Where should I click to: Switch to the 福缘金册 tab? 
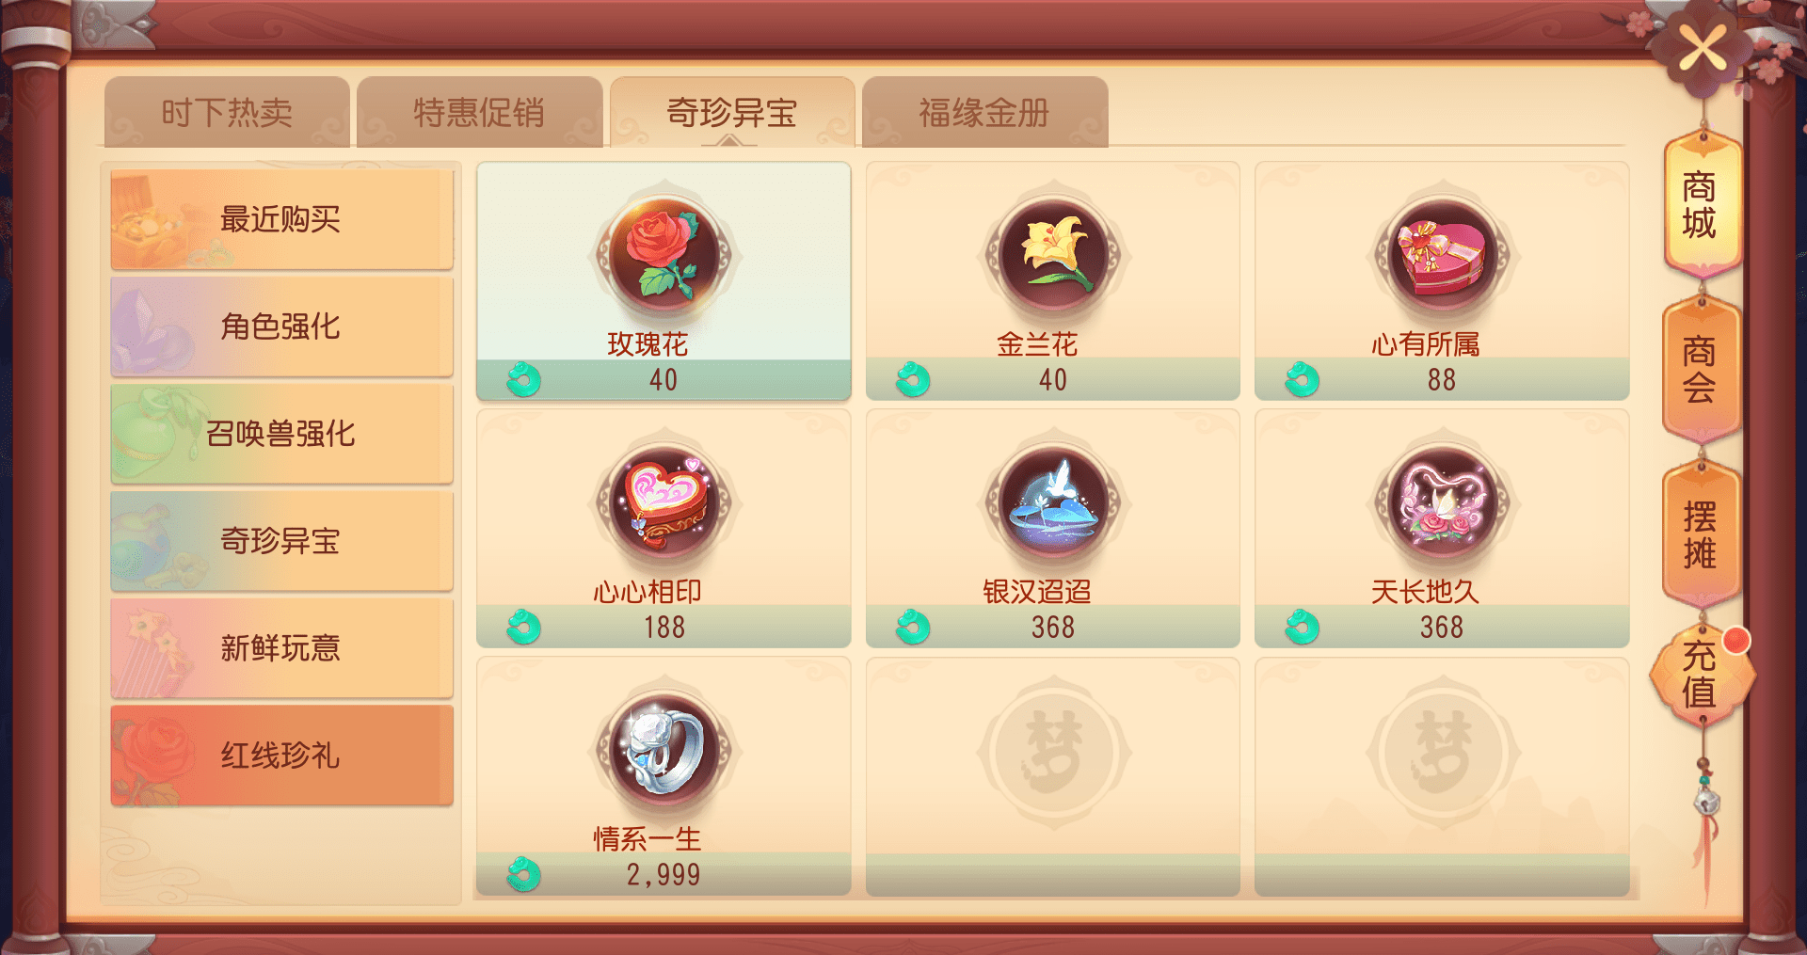tap(984, 112)
